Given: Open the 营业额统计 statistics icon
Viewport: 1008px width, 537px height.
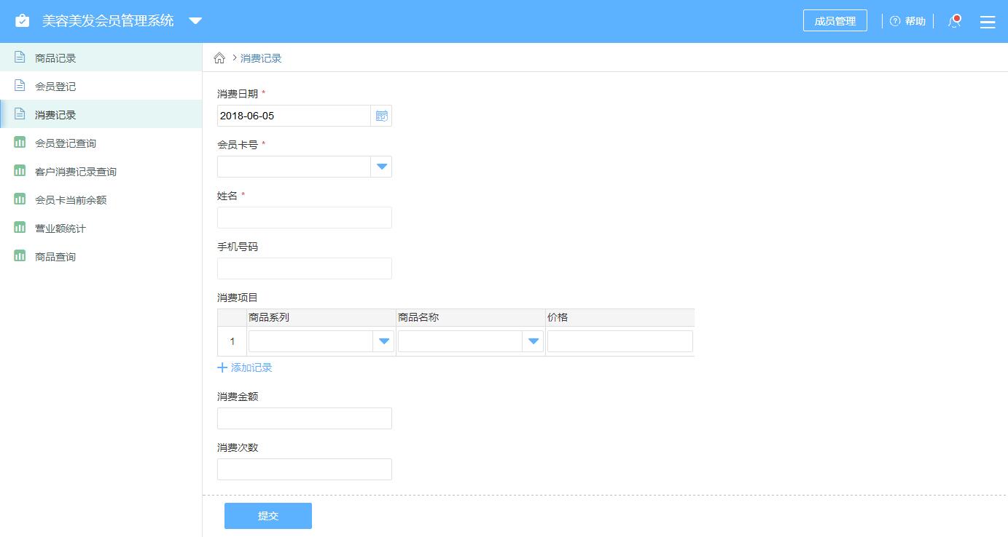Looking at the screenshot, I should 20,228.
